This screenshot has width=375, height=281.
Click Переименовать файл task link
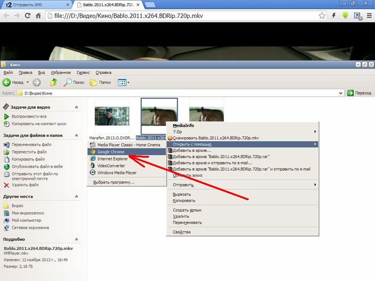31,144
